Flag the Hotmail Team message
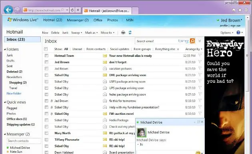252x154 pixels. 200,56
